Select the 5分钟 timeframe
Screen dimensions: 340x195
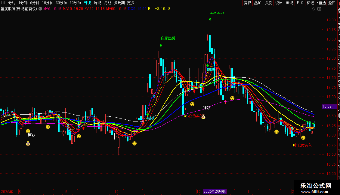click(35, 3)
